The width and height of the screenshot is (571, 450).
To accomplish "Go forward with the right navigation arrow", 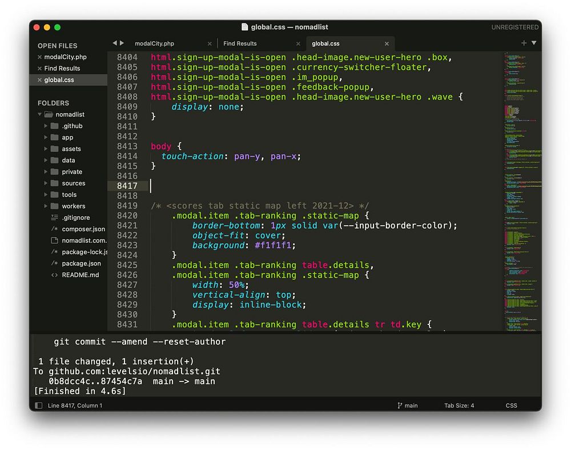I will (122, 43).
